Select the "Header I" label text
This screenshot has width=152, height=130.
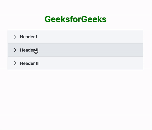pos(28,37)
